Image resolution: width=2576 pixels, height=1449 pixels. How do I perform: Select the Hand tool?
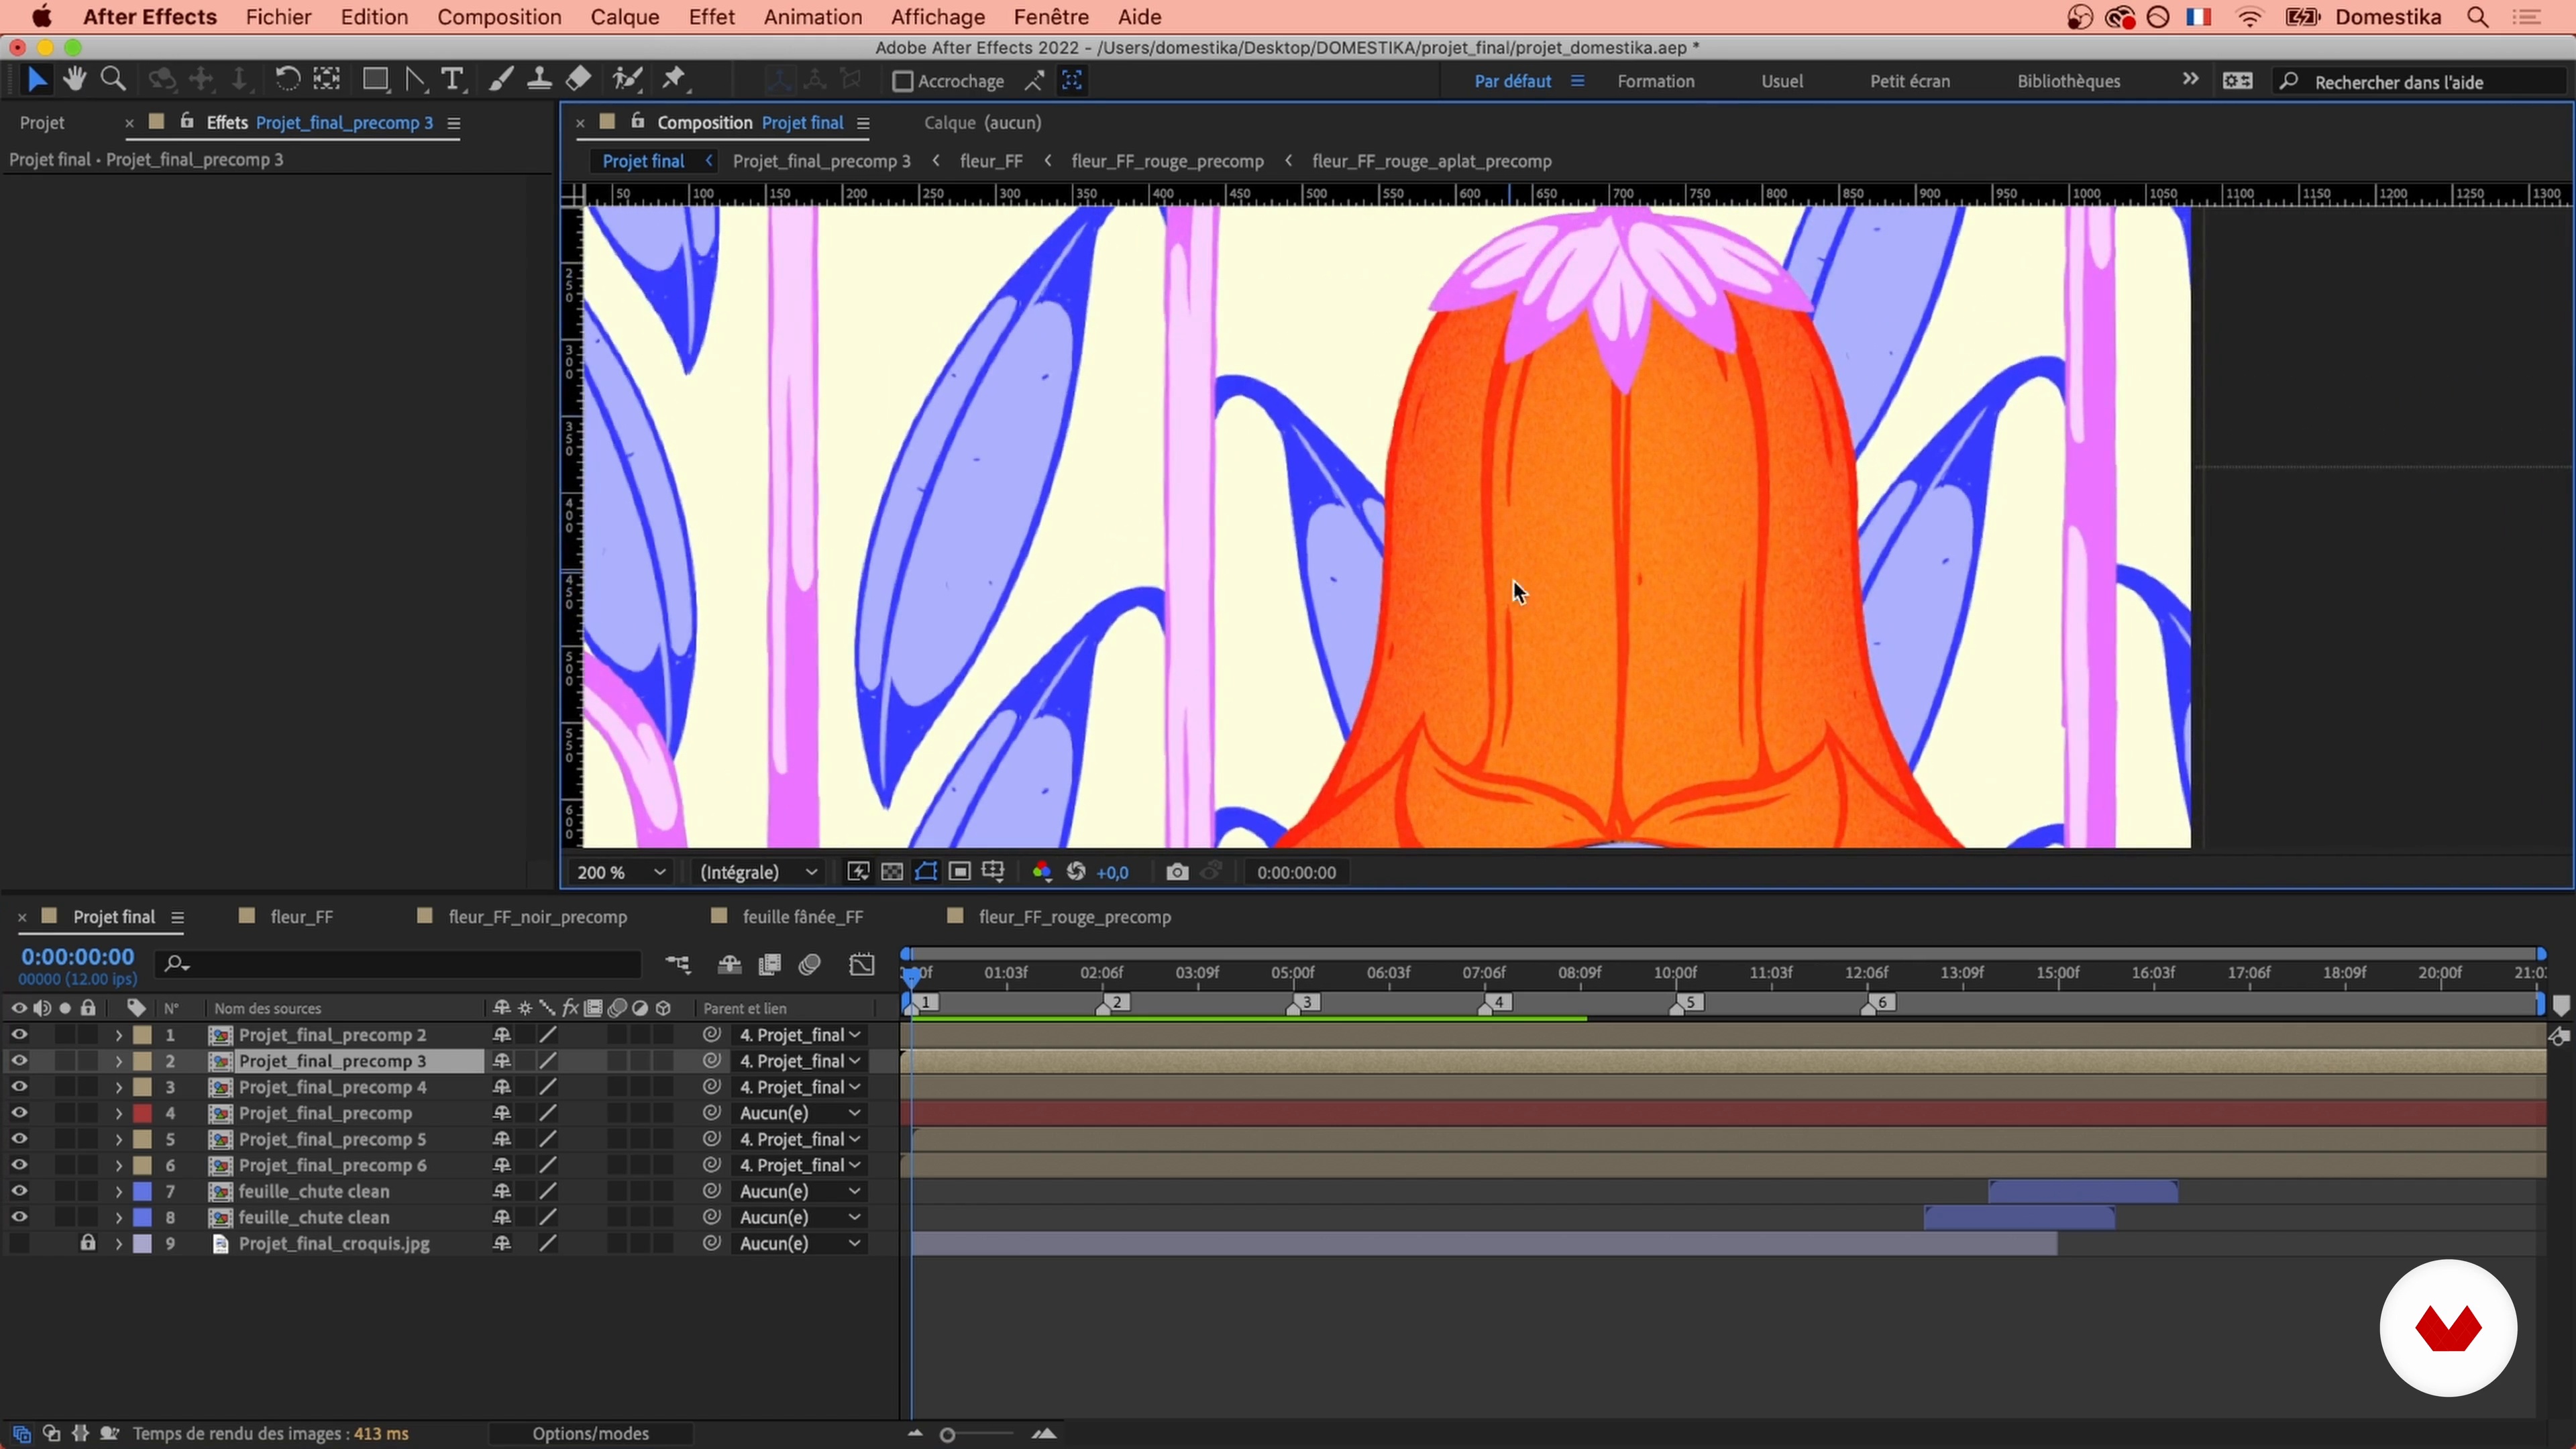tap(74, 80)
